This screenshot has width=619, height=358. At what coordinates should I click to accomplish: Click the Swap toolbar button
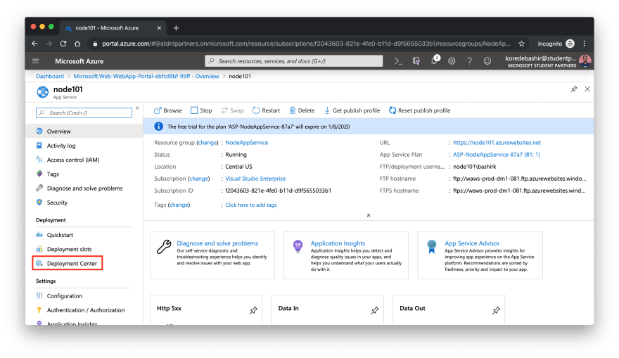tap(232, 110)
